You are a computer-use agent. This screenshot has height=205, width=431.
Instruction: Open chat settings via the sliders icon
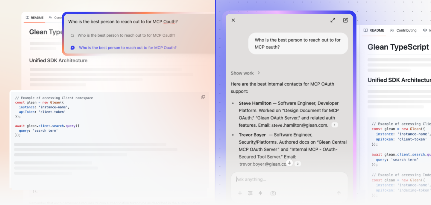click(x=250, y=193)
